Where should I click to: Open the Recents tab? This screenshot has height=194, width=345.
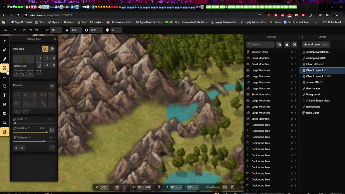pos(18,85)
